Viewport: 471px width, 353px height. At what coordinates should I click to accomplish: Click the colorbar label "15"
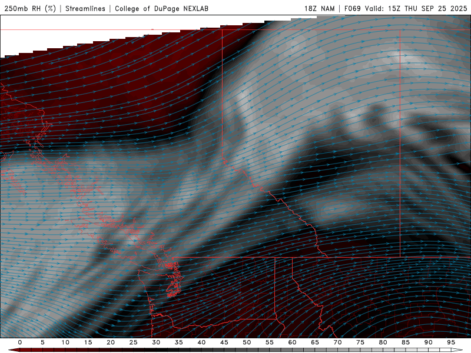coord(88,342)
